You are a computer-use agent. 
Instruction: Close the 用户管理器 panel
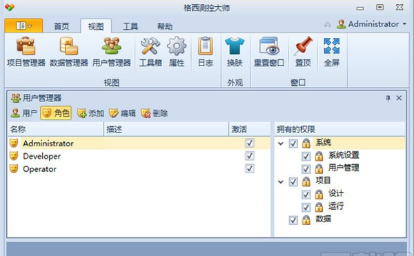399,98
